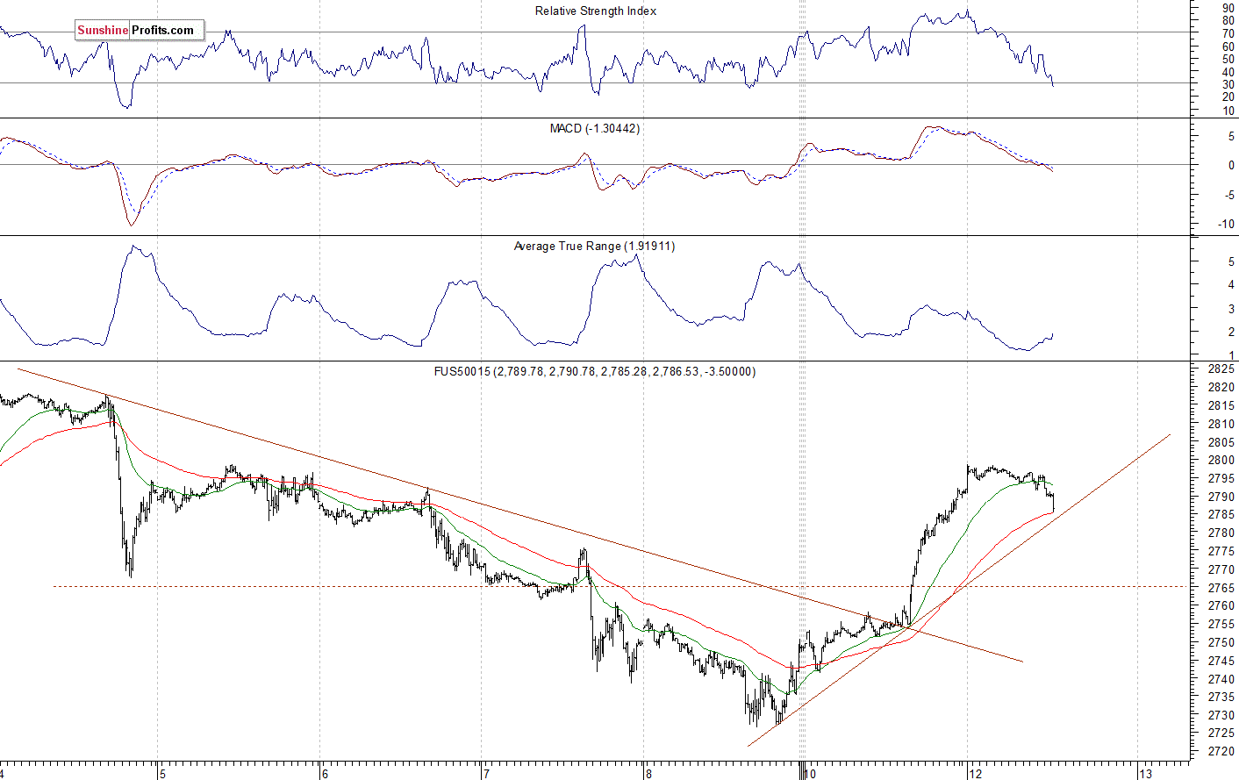Screen dimensions: 1239x780
Task: Click the 30 label on RSI axis
Action: click(1228, 85)
